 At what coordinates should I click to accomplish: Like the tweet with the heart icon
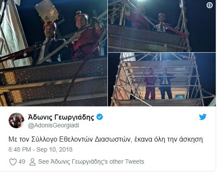[13, 162]
